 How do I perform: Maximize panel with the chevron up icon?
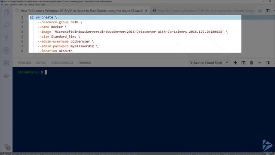point(260,63)
